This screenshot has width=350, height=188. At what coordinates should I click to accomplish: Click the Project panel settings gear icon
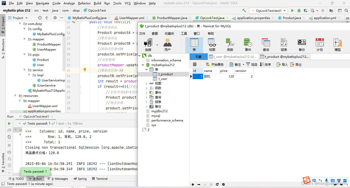[x=55, y=18]
